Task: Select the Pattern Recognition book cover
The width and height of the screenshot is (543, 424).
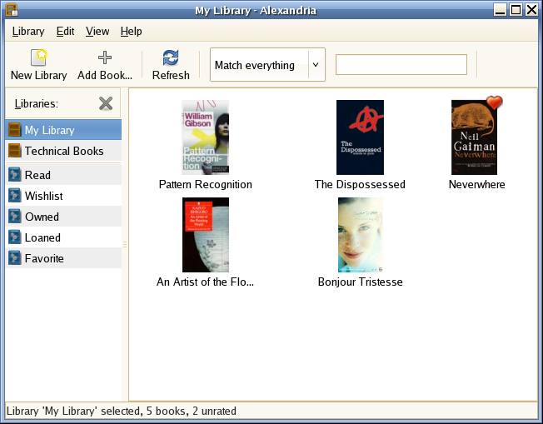Action: [x=205, y=137]
